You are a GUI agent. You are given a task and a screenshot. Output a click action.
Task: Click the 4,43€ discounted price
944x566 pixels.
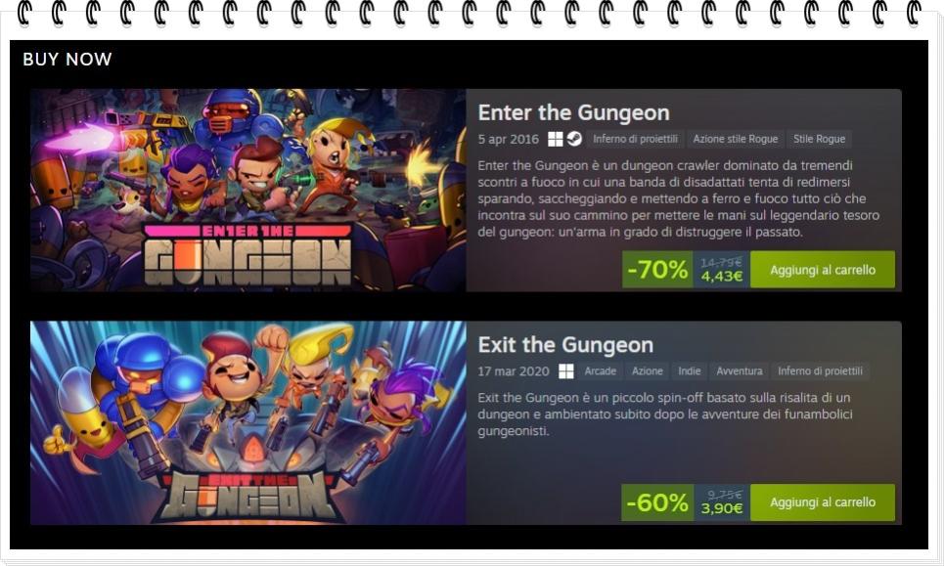[721, 277]
